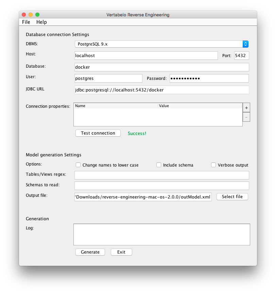Toggle the Include schema checkbox
This screenshot has height=293, width=276.
click(159, 165)
